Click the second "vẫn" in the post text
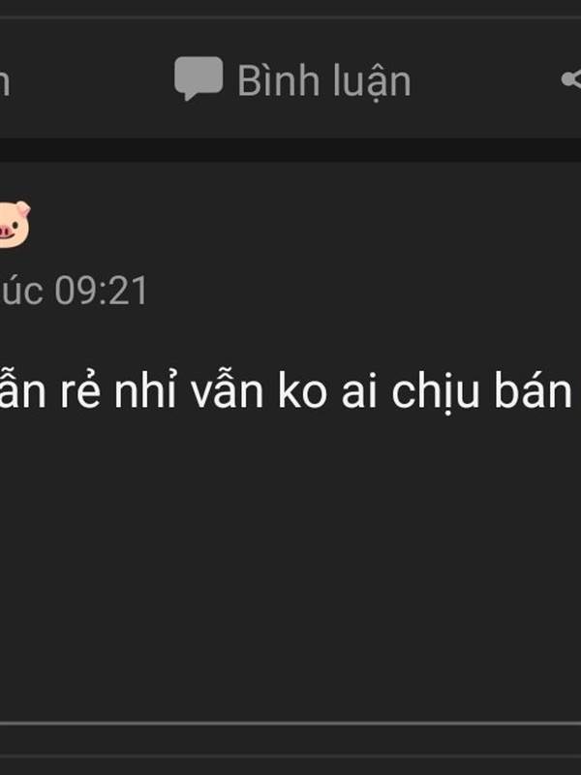581x775 pixels. coord(228,391)
